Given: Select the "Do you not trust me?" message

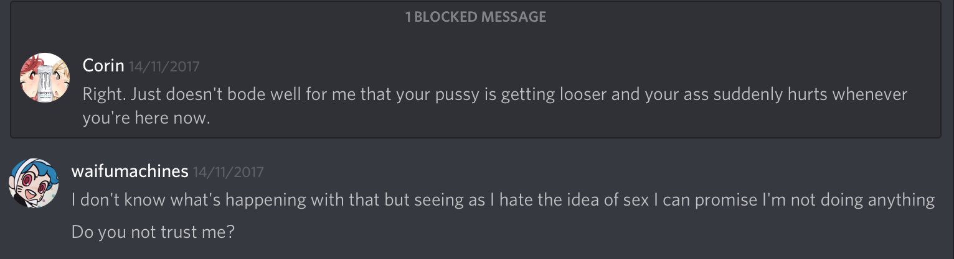Looking at the screenshot, I should [153, 233].
